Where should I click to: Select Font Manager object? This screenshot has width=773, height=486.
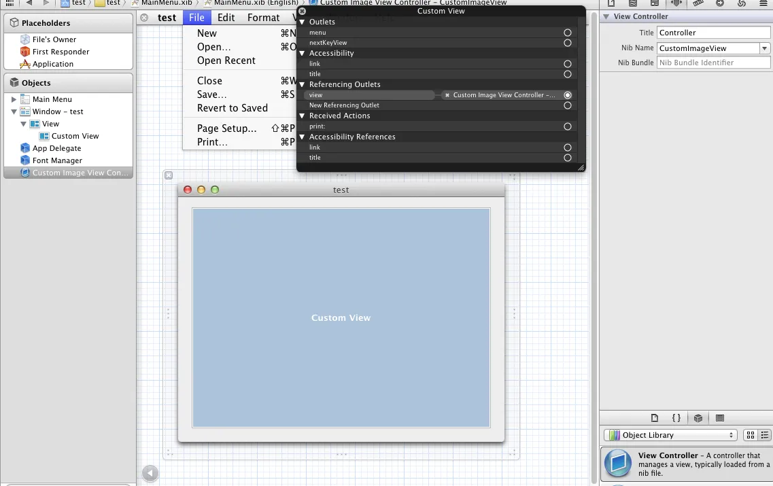pos(57,160)
